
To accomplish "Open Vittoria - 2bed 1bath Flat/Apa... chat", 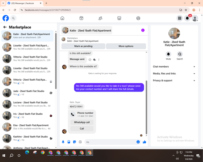I will coord(27,81).
